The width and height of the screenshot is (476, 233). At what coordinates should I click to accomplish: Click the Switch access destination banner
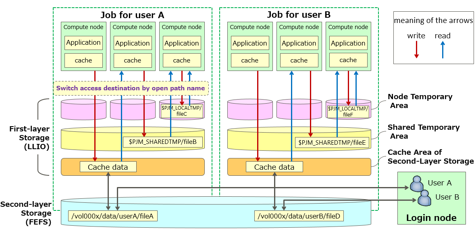click(131, 88)
